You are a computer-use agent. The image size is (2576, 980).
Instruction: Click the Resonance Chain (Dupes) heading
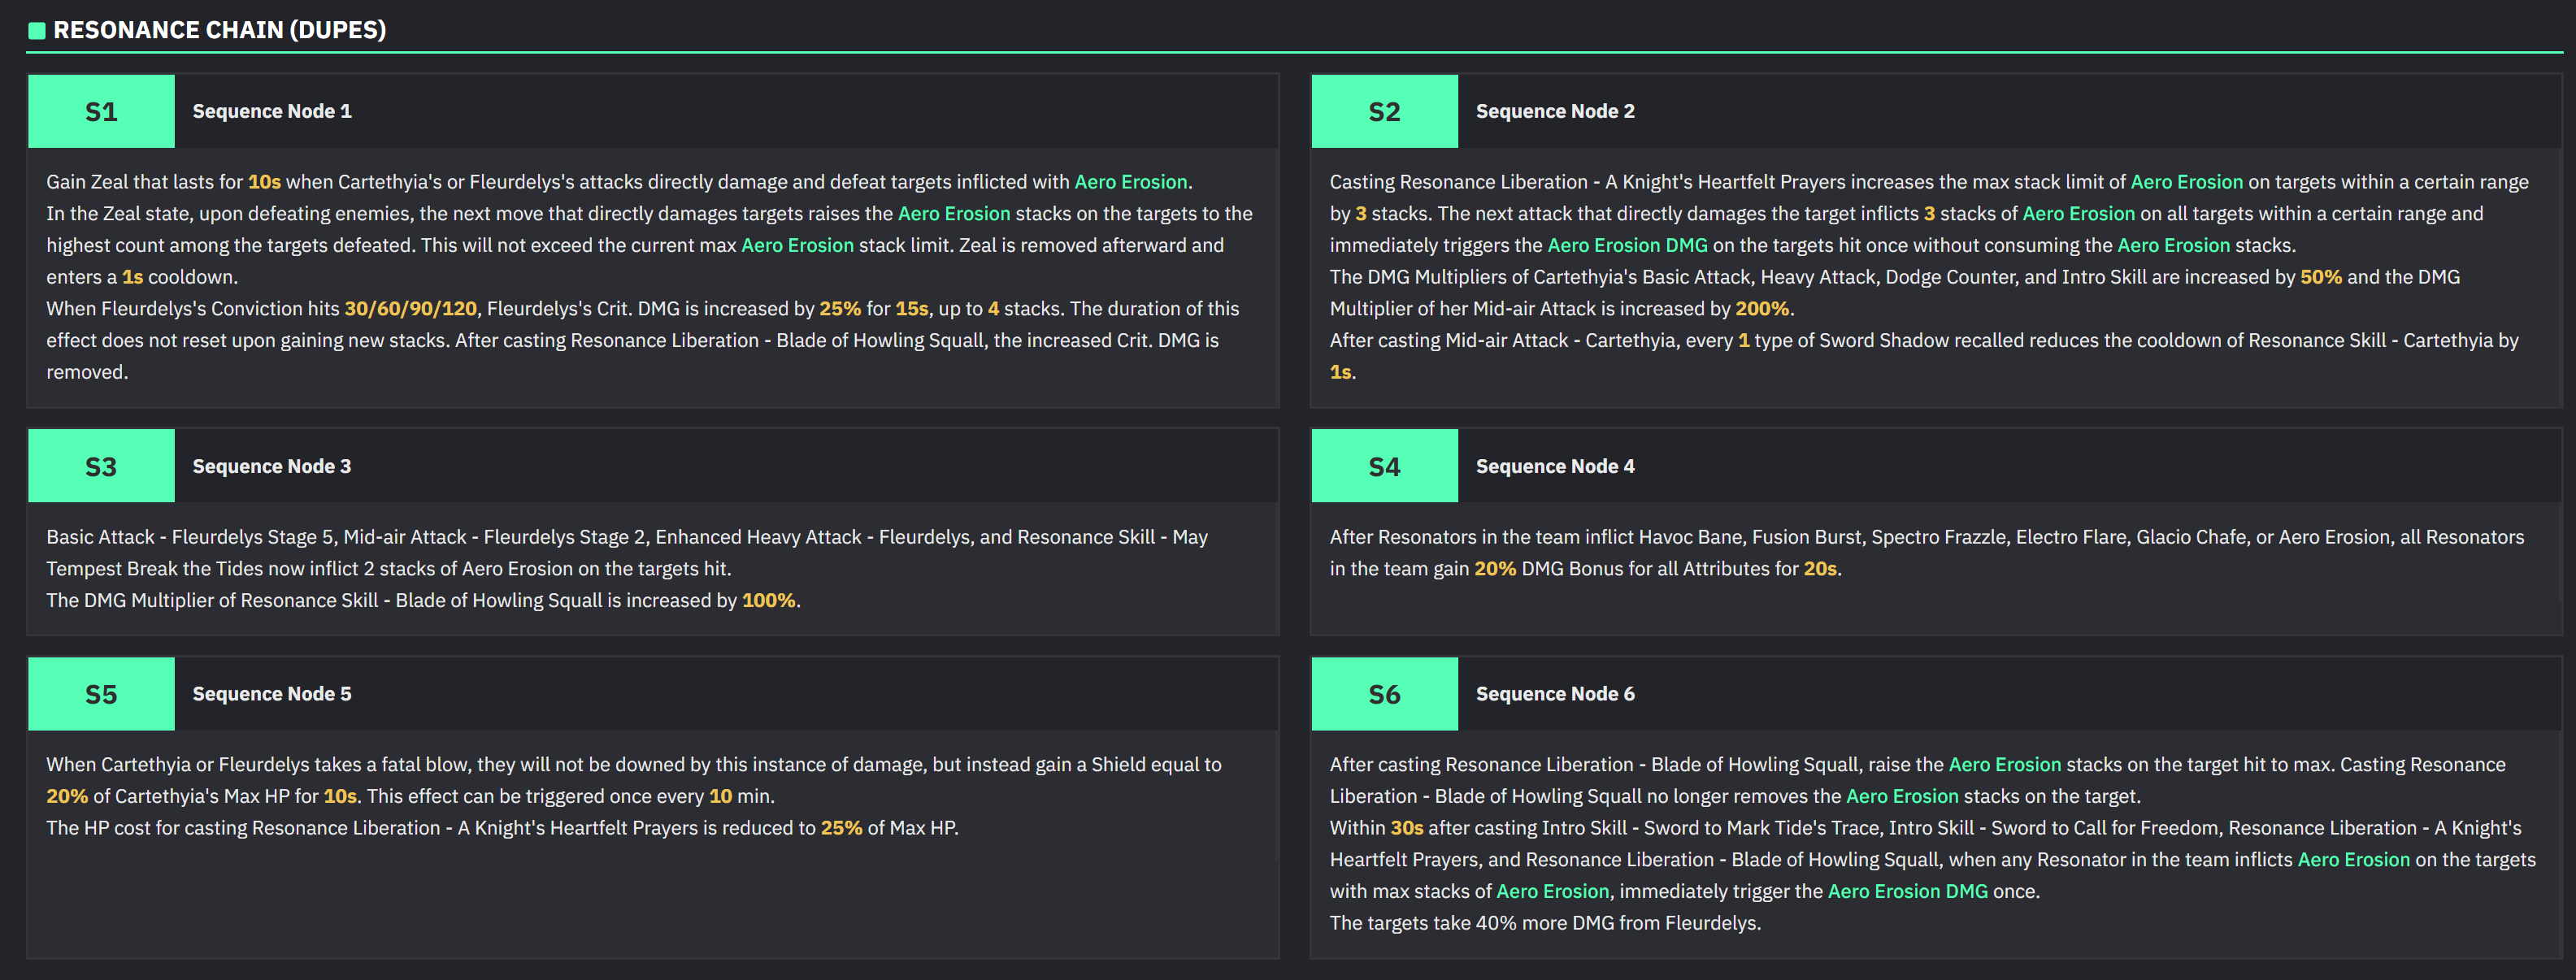219,30
